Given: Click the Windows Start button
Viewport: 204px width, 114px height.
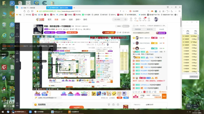Looking at the screenshot, I should tap(3, 112).
